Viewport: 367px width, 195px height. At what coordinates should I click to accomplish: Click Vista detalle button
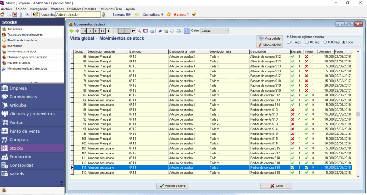270,38
